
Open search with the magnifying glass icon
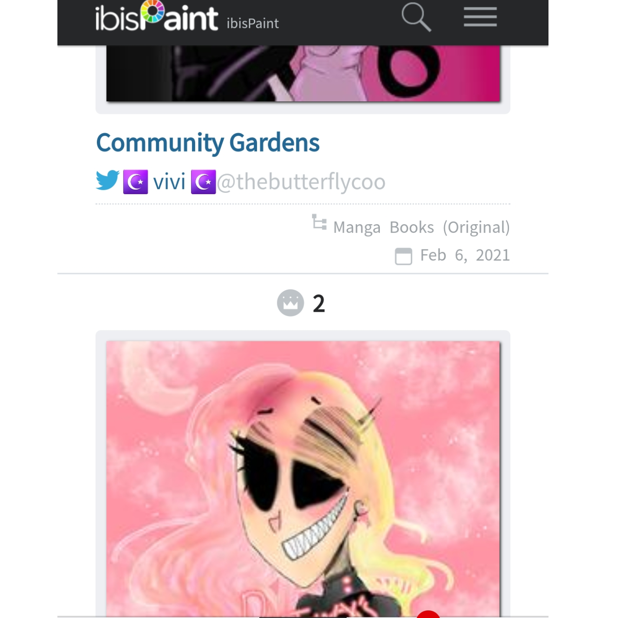[x=416, y=17]
